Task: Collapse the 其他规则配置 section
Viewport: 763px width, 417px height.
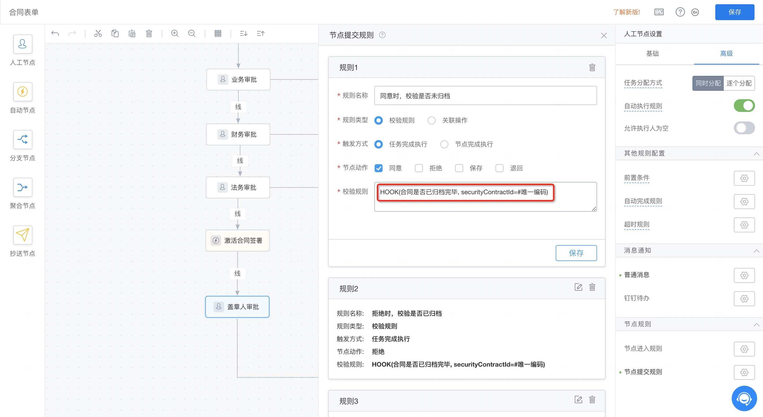Action: click(756, 154)
